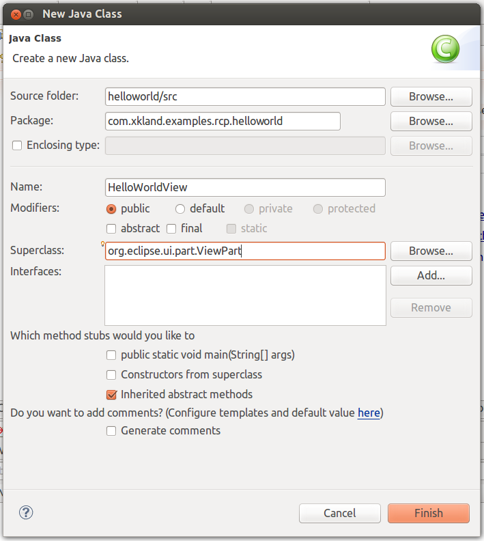Enable the Enclosing type checkbox
The width and height of the screenshot is (484, 541).
(x=17, y=145)
